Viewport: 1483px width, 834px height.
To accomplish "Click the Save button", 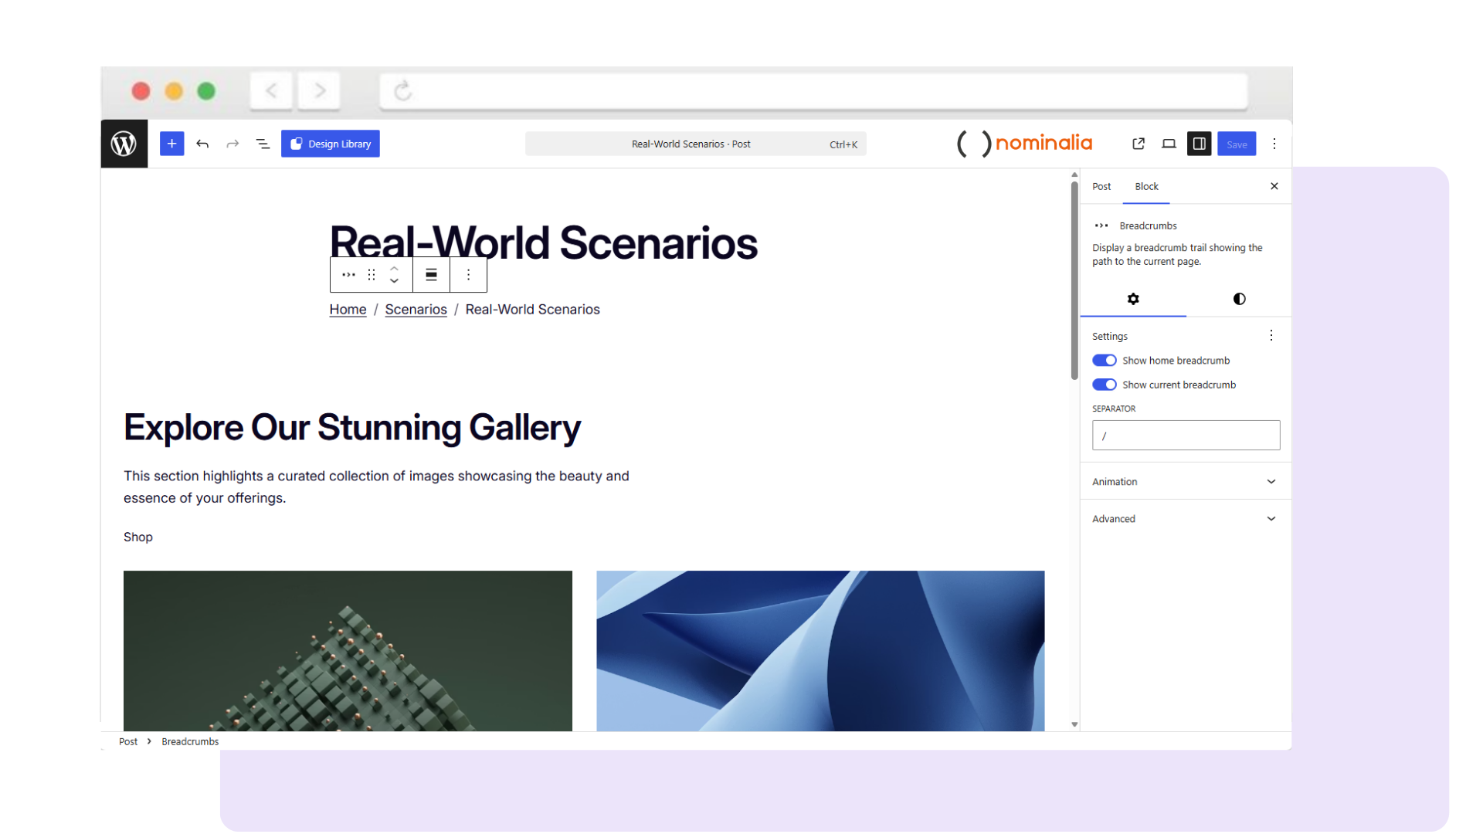I will (x=1236, y=144).
